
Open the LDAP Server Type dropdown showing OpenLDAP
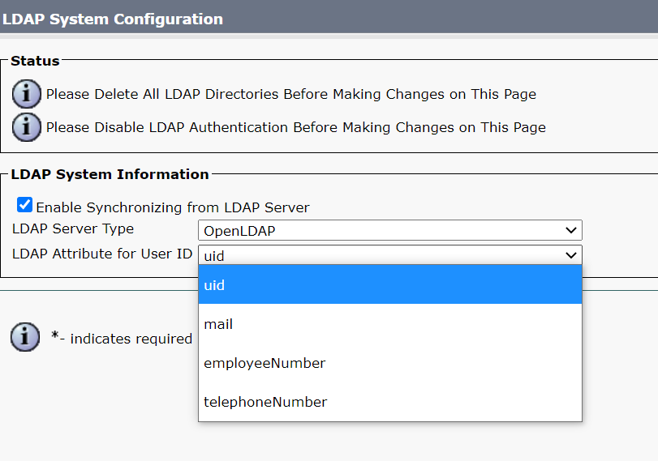[x=389, y=230]
